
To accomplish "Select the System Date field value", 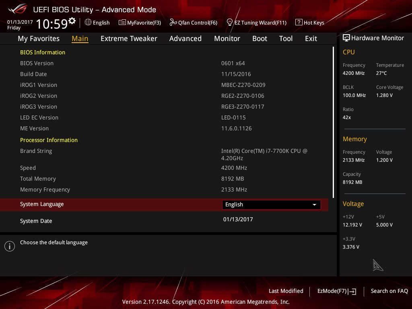I will point(238,219).
